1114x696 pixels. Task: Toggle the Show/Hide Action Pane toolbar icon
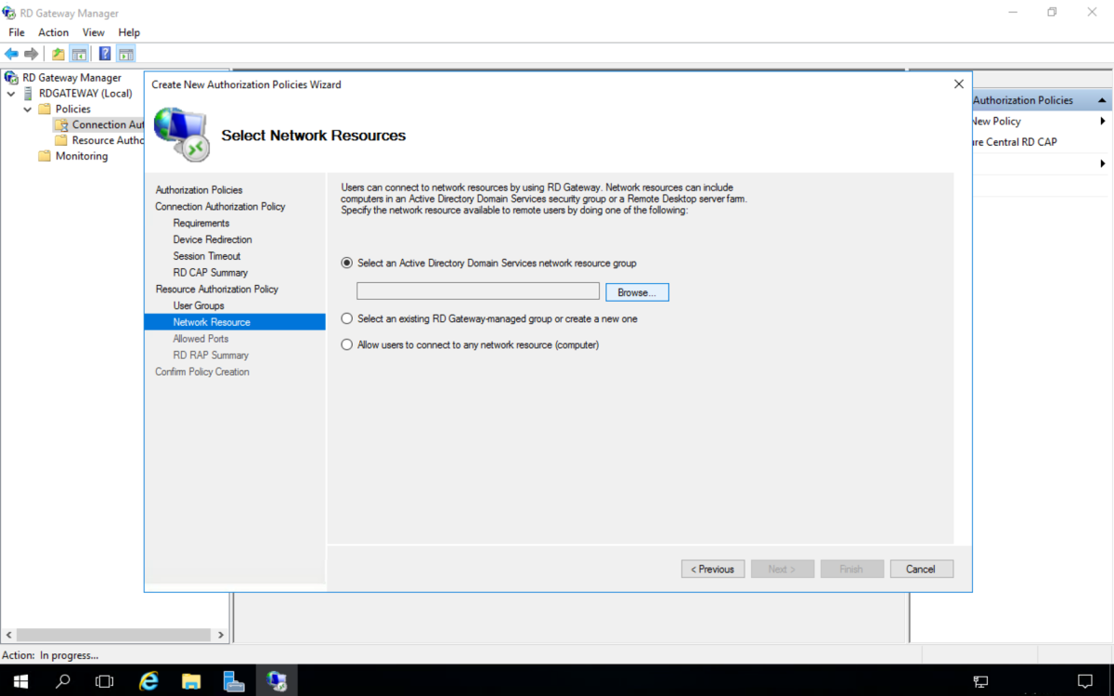coord(126,53)
